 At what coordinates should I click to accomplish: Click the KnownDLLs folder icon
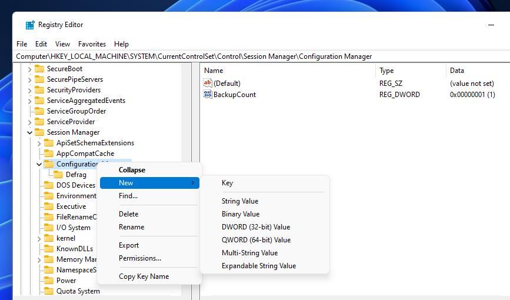coord(49,249)
